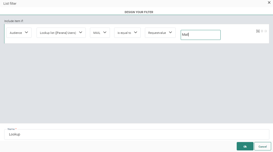Screen dimensions: 273x152
Task: Focus the Name field containing Lookup
Action: [137, 134]
